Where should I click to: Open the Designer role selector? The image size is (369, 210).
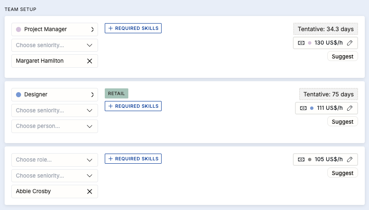tap(55, 95)
